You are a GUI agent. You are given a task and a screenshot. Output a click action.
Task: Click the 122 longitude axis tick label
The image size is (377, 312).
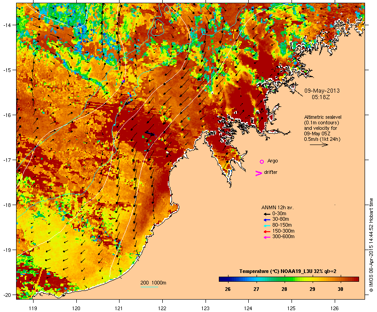click(162, 308)
